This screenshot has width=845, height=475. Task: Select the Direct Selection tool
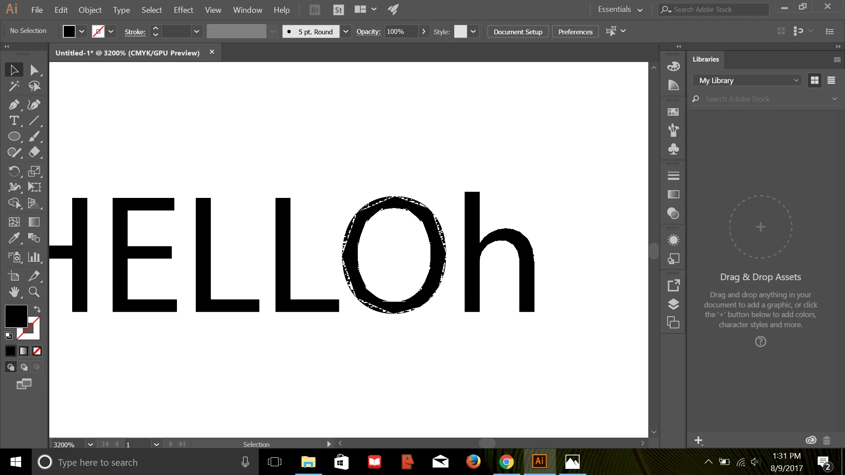point(34,70)
